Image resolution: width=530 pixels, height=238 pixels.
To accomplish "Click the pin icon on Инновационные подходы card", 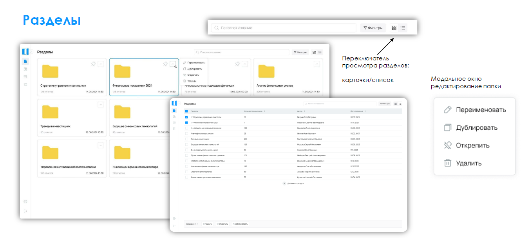I will pyautogui.click(x=237, y=64).
